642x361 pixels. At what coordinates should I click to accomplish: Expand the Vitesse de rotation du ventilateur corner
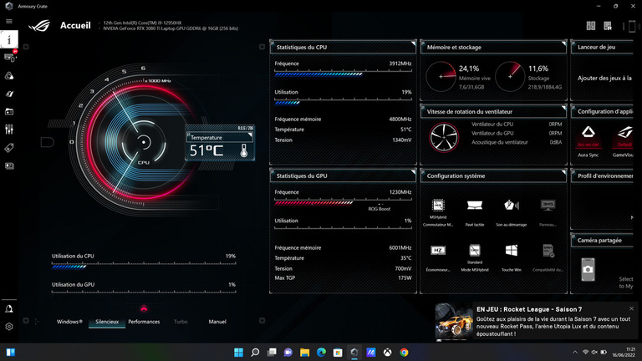pyautogui.click(x=563, y=108)
